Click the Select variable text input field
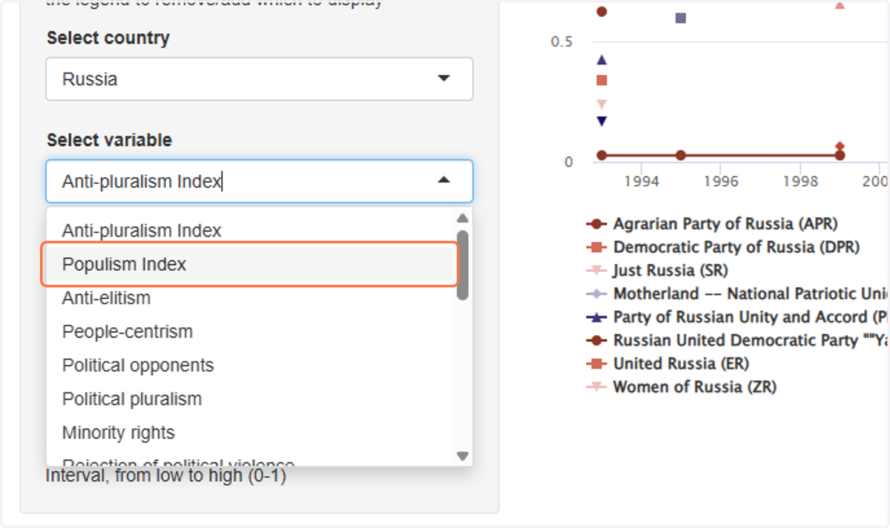Image resolution: width=890 pixels, height=528 pixels. (x=259, y=181)
